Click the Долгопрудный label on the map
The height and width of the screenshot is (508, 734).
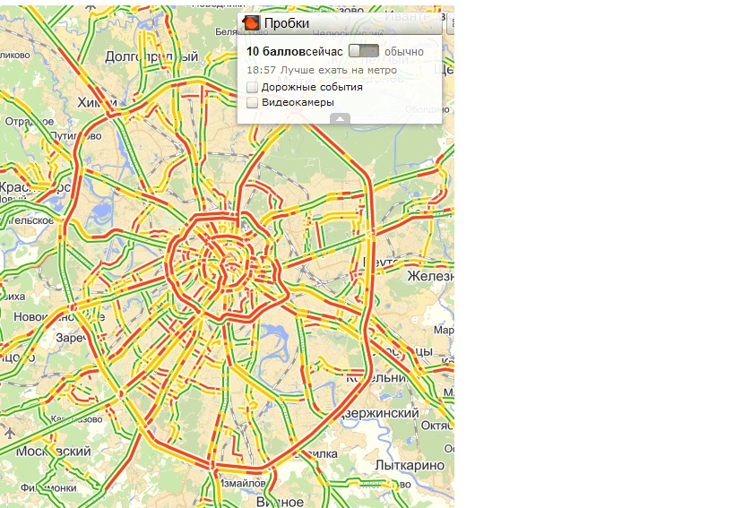pyautogui.click(x=151, y=56)
